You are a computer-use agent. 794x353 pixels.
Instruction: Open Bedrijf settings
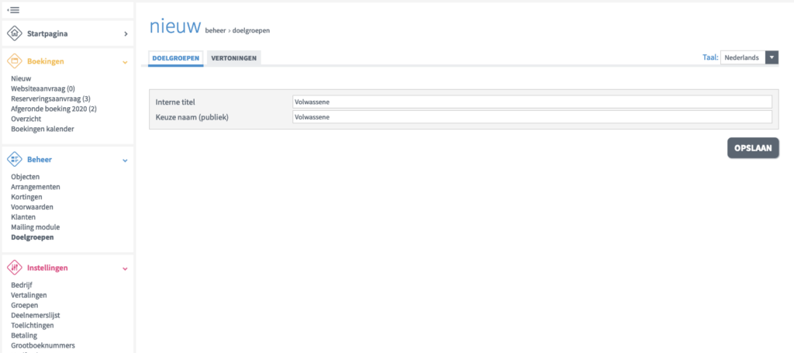click(x=22, y=286)
